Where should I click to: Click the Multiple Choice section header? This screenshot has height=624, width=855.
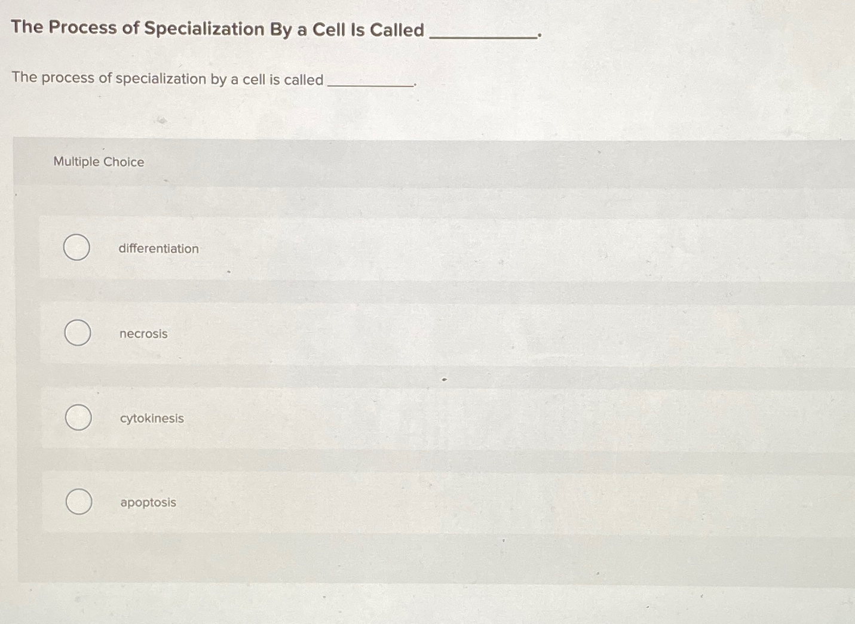98,161
